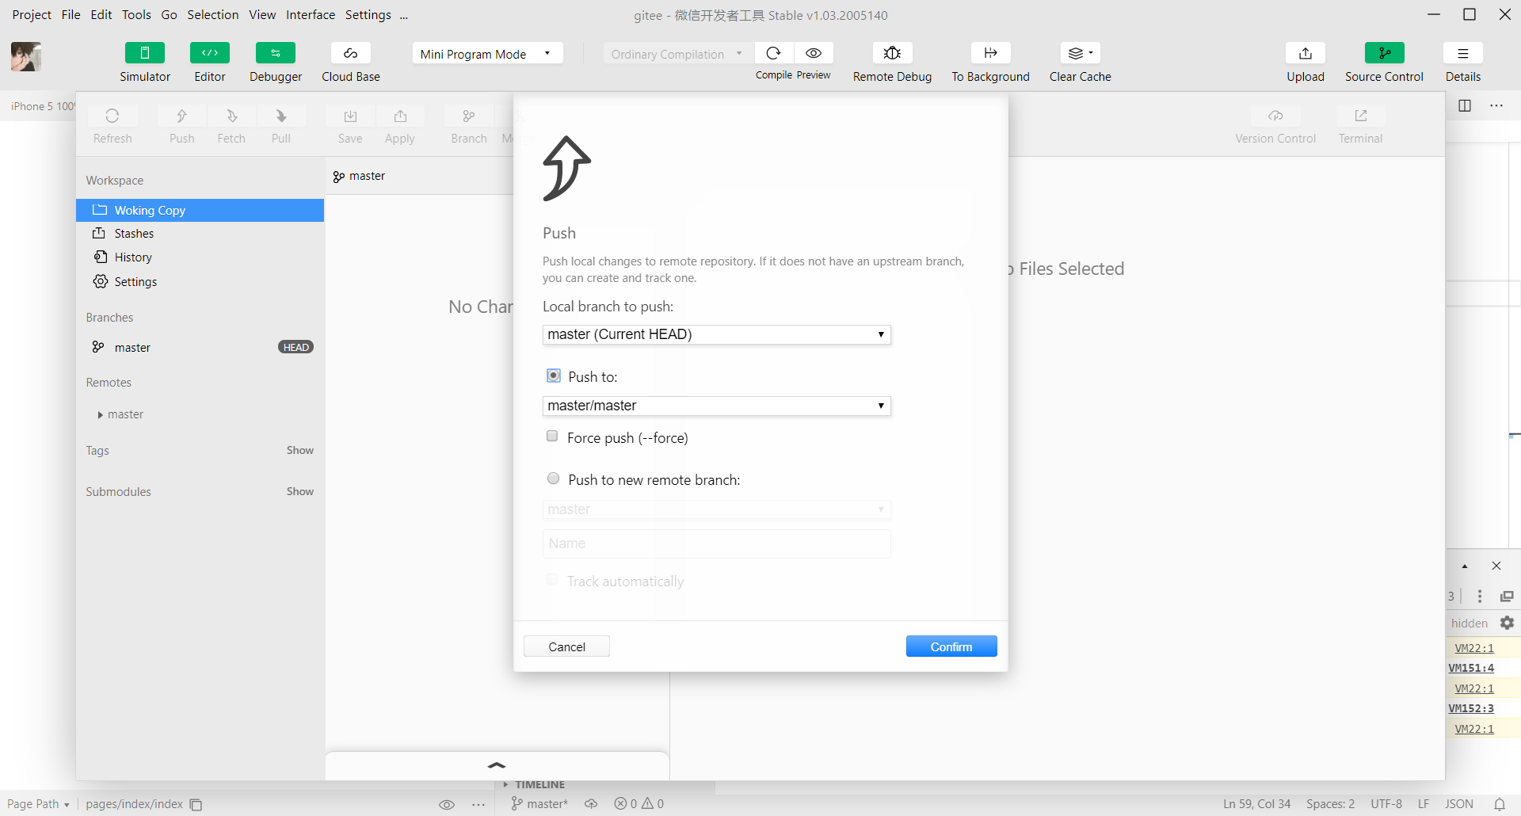Image resolution: width=1521 pixels, height=816 pixels.
Task: Open the Mini Program Mode dropdown
Action: point(487,53)
